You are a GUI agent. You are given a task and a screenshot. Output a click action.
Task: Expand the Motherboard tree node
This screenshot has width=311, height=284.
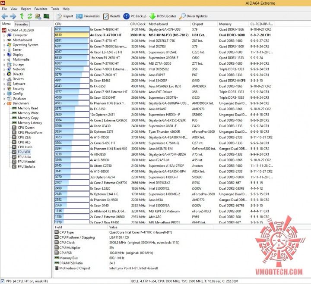pos(4,40)
